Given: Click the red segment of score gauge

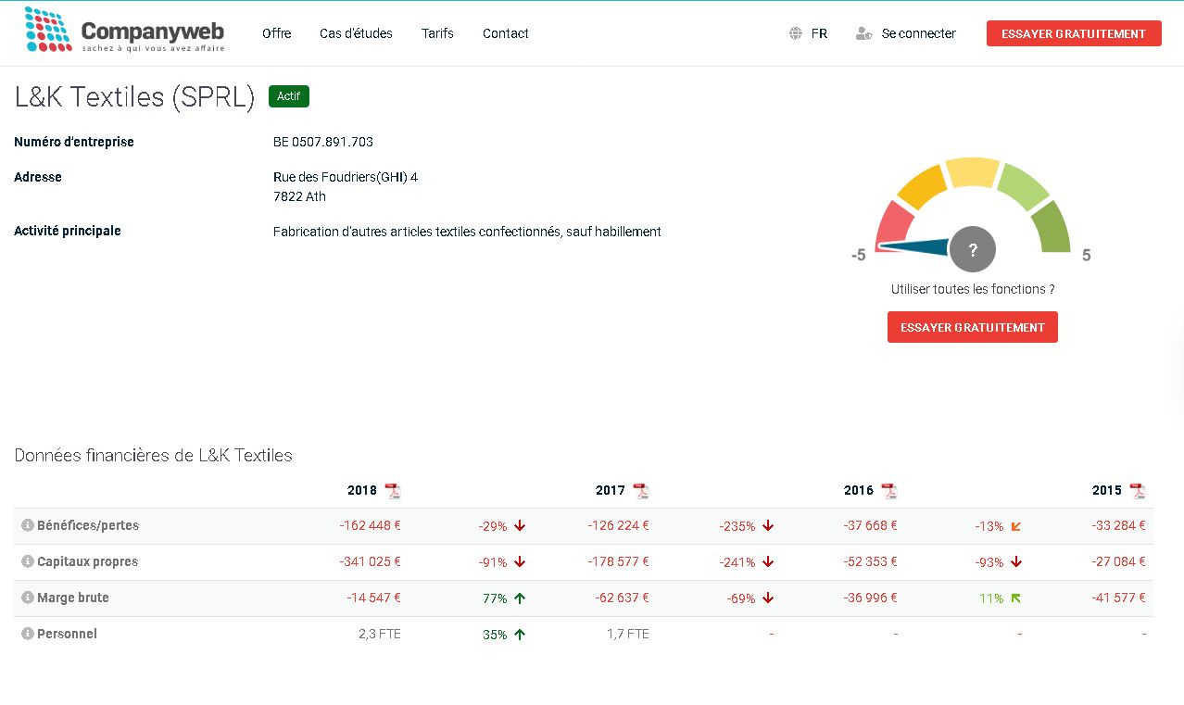Looking at the screenshot, I should 893,223.
